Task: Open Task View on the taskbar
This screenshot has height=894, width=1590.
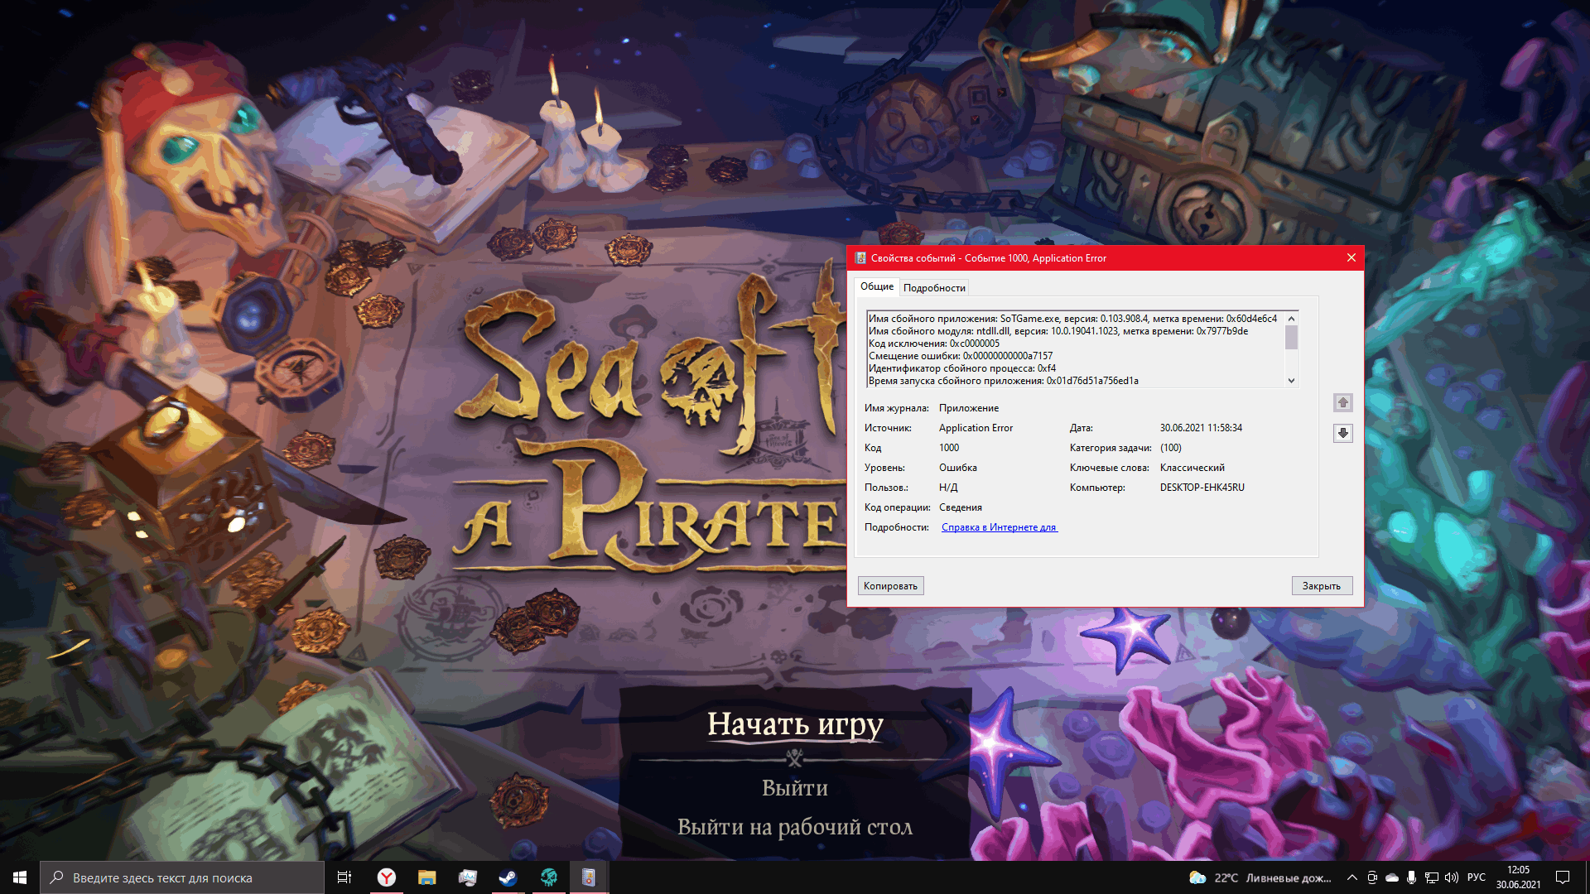Action: [x=344, y=877]
